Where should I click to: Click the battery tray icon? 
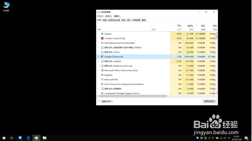pyautogui.click(x=217, y=138)
